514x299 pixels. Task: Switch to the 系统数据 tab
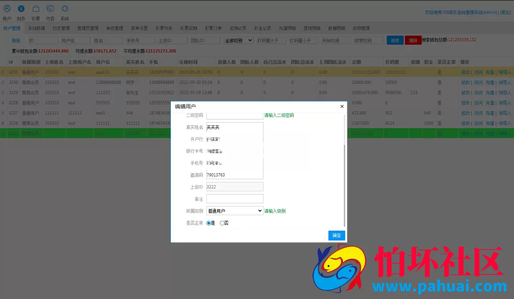[36, 28]
